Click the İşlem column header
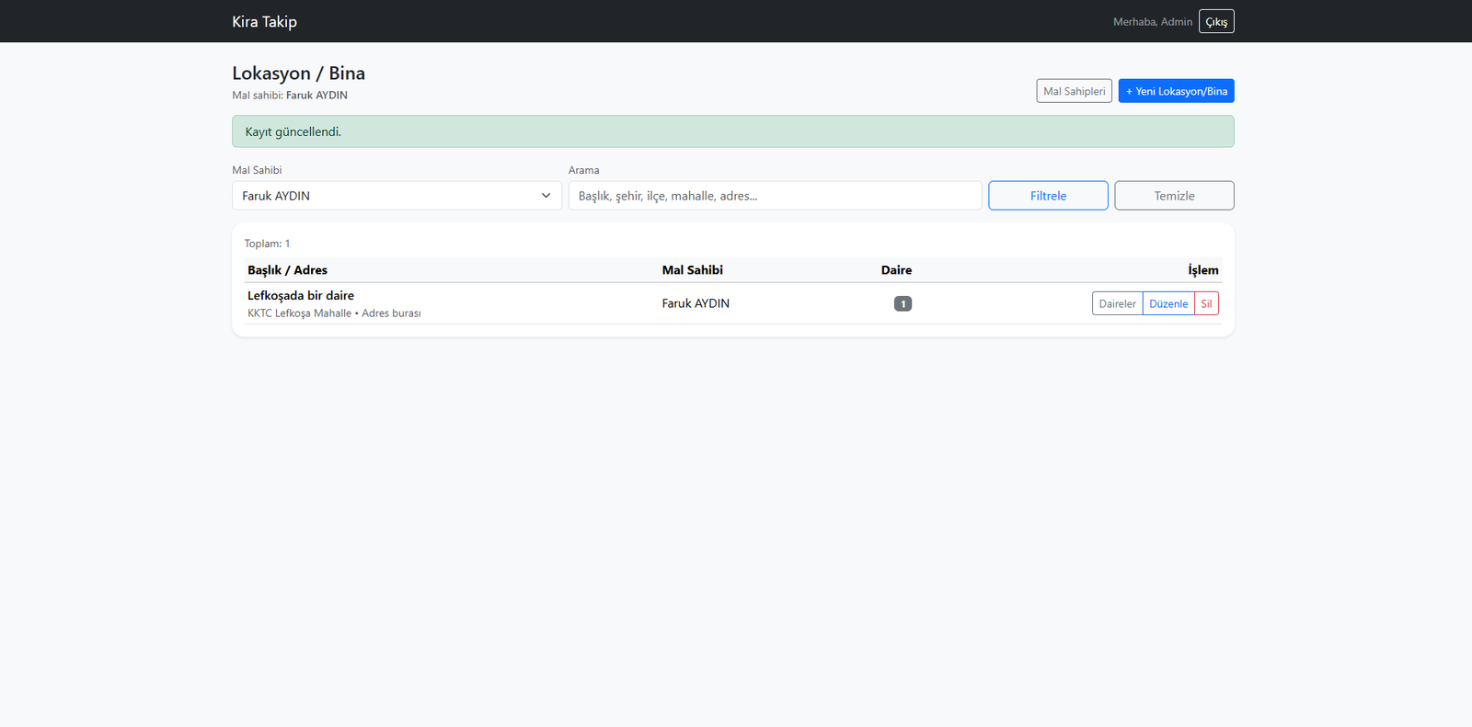Viewport: 1472px width, 727px height. click(x=1202, y=270)
